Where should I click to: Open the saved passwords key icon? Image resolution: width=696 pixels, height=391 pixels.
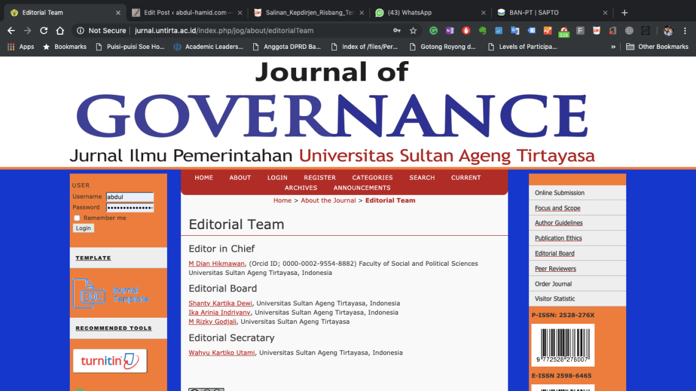click(397, 31)
